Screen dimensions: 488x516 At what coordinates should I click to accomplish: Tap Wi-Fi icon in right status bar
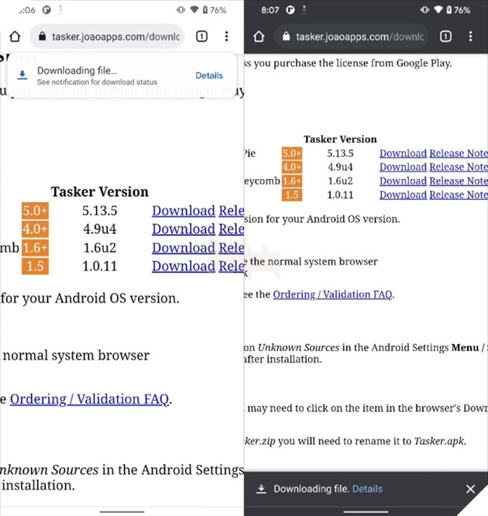[438, 10]
